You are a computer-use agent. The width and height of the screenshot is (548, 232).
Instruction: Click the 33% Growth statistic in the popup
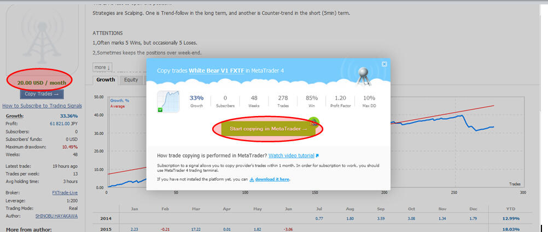(x=196, y=101)
